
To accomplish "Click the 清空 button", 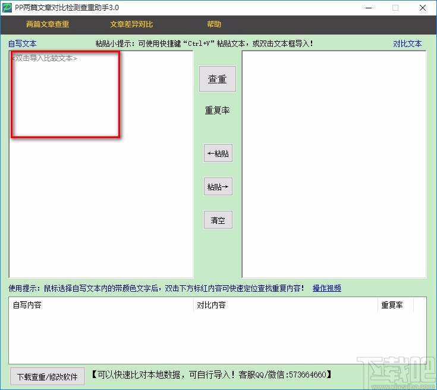I will coord(218,220).
